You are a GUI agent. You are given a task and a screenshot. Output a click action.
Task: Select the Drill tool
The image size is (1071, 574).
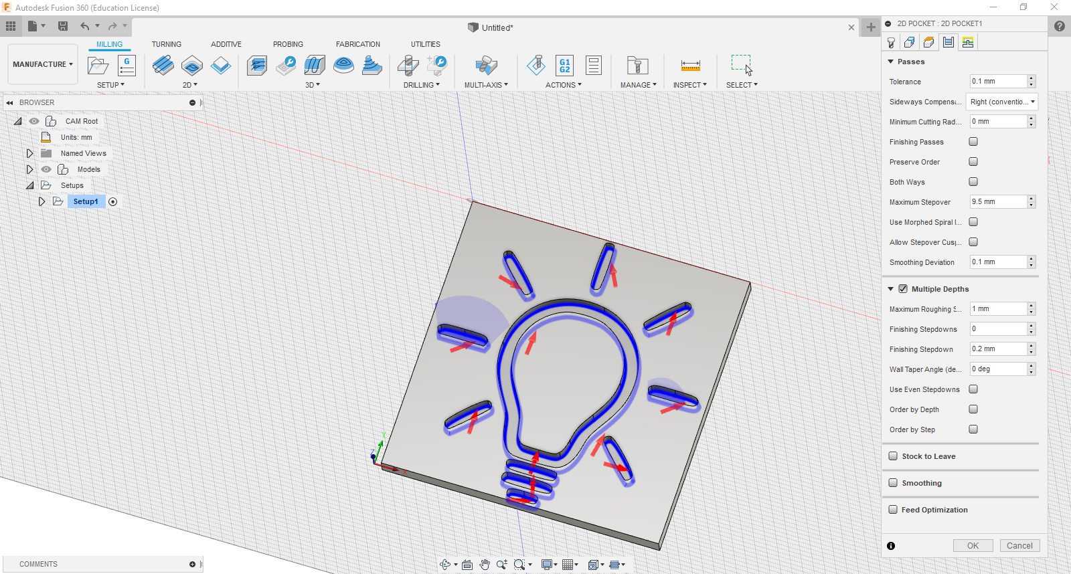coord(408,66)
